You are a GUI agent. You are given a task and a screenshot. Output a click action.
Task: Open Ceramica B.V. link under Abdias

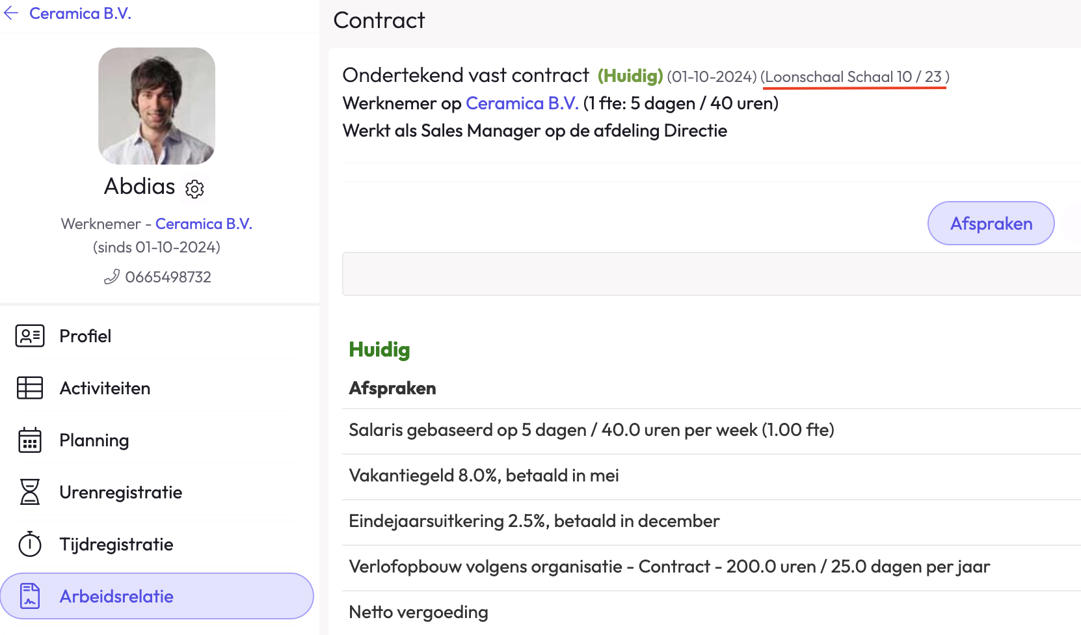coord(204,224)
